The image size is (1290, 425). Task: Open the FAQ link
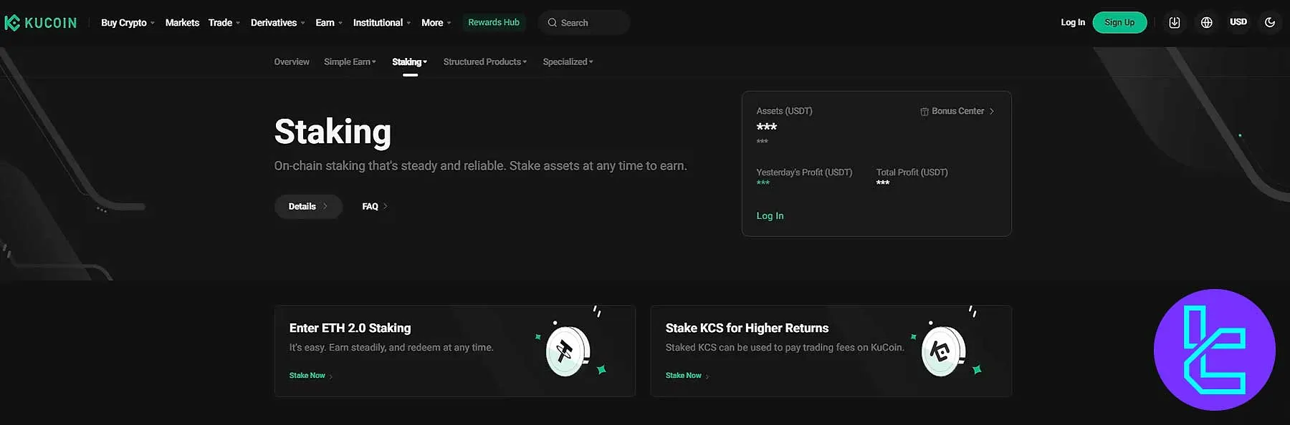(374, 207)
